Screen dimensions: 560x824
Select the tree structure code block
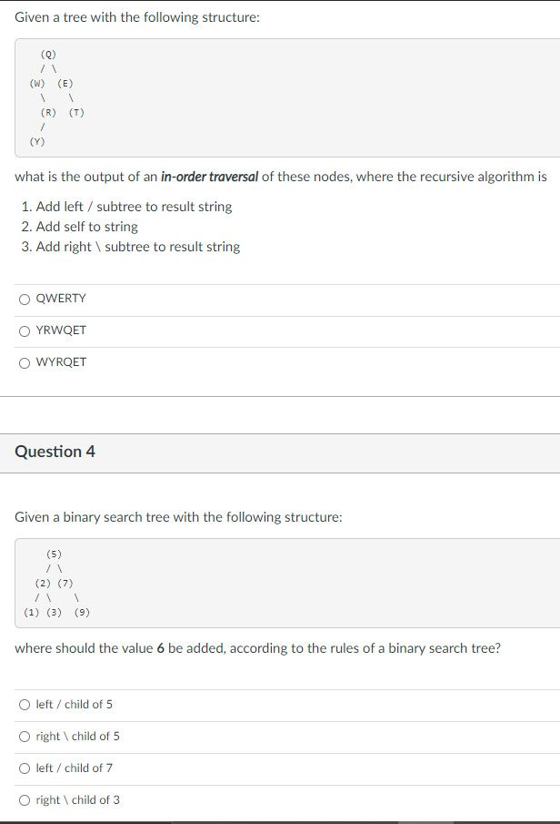click(x=280, y=97)
